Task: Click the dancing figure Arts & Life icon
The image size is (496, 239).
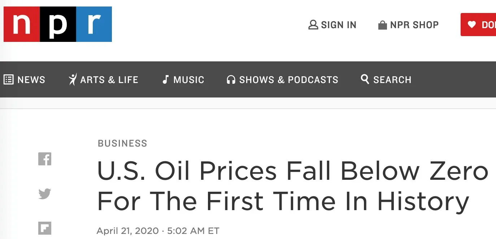Action: (73, 79)
